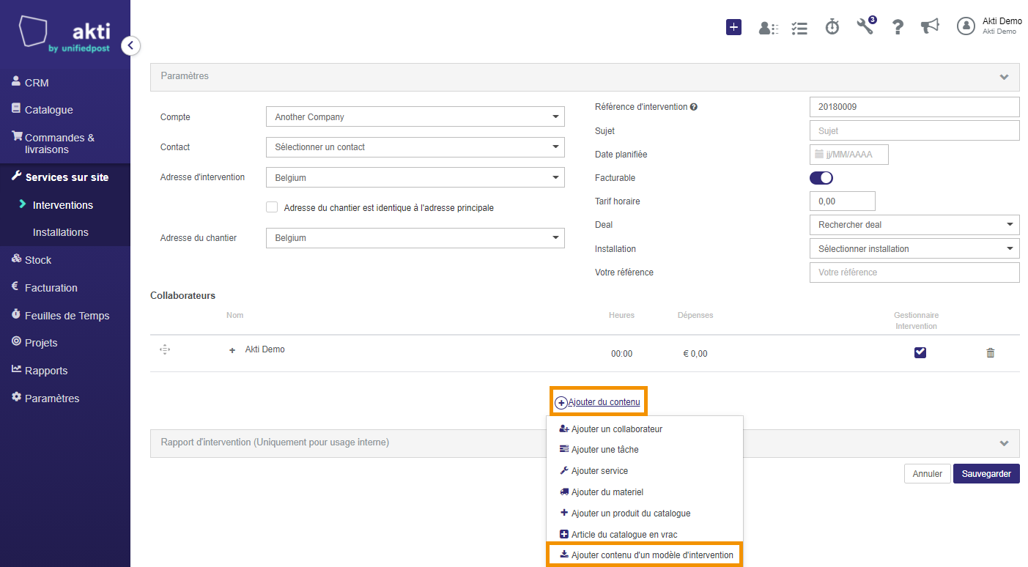Click the Akti Demo collaborator name

coord(265,349)
